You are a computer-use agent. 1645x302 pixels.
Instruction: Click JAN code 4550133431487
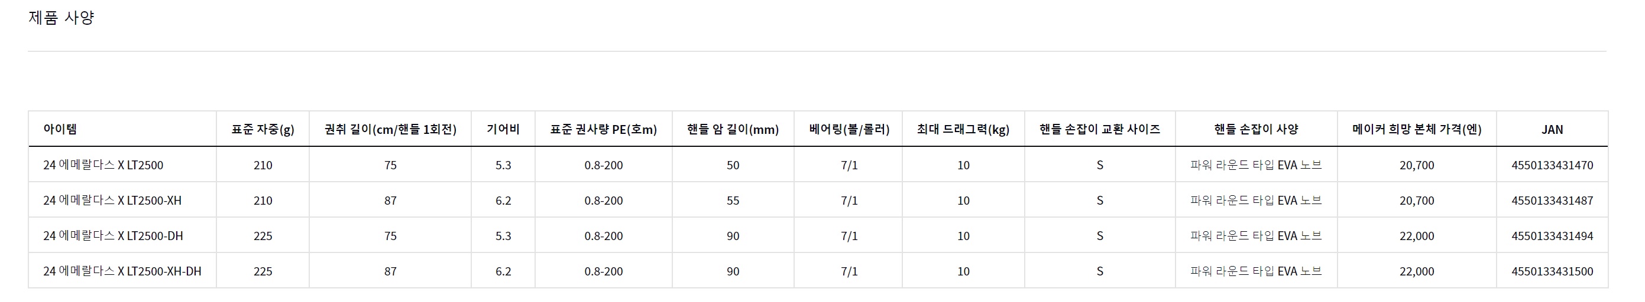coord(1552,201)
